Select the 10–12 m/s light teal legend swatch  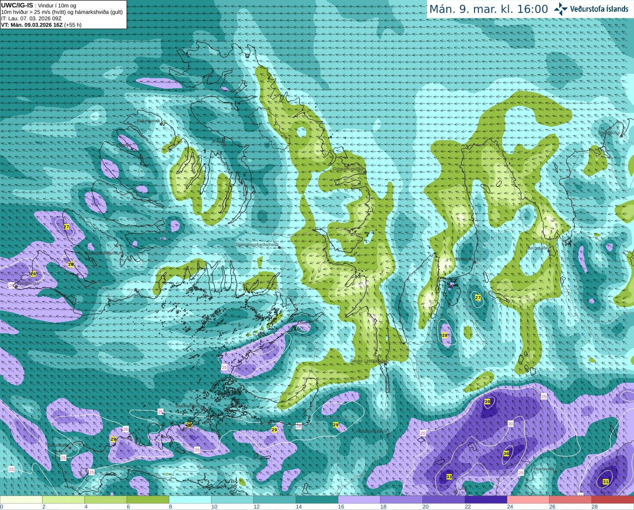pyautogui.click(x=232, y=500)
